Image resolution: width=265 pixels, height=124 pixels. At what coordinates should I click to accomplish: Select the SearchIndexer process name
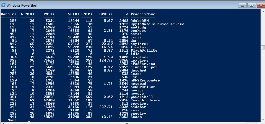click(x=145, y=100)
